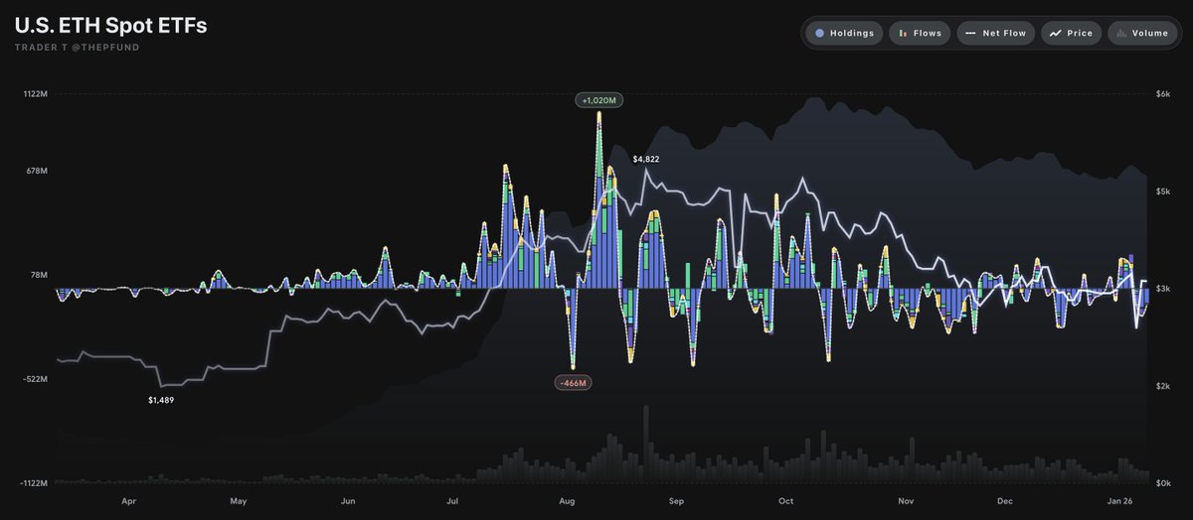Click the -522M y-axis label
The width and height of the screenshot is (1193, 520).
pyautogui.click(x=36, y=379)
